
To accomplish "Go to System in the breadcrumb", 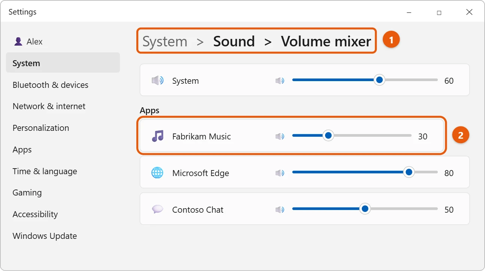I will pyautogui.click(x=165, y=41).
